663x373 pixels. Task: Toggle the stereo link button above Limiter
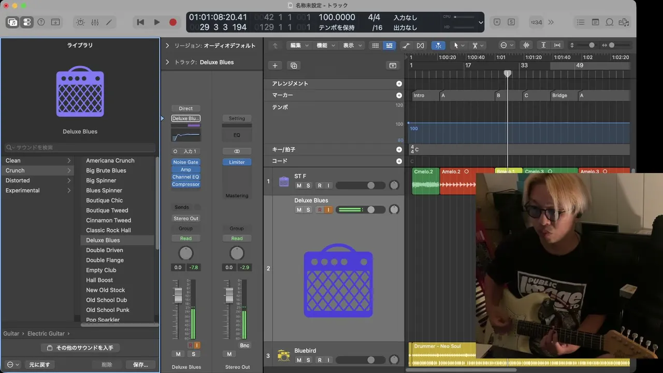237,151
